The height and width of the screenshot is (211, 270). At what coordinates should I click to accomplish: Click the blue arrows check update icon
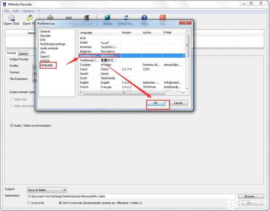pyautogui.click(x=126, y=18)
